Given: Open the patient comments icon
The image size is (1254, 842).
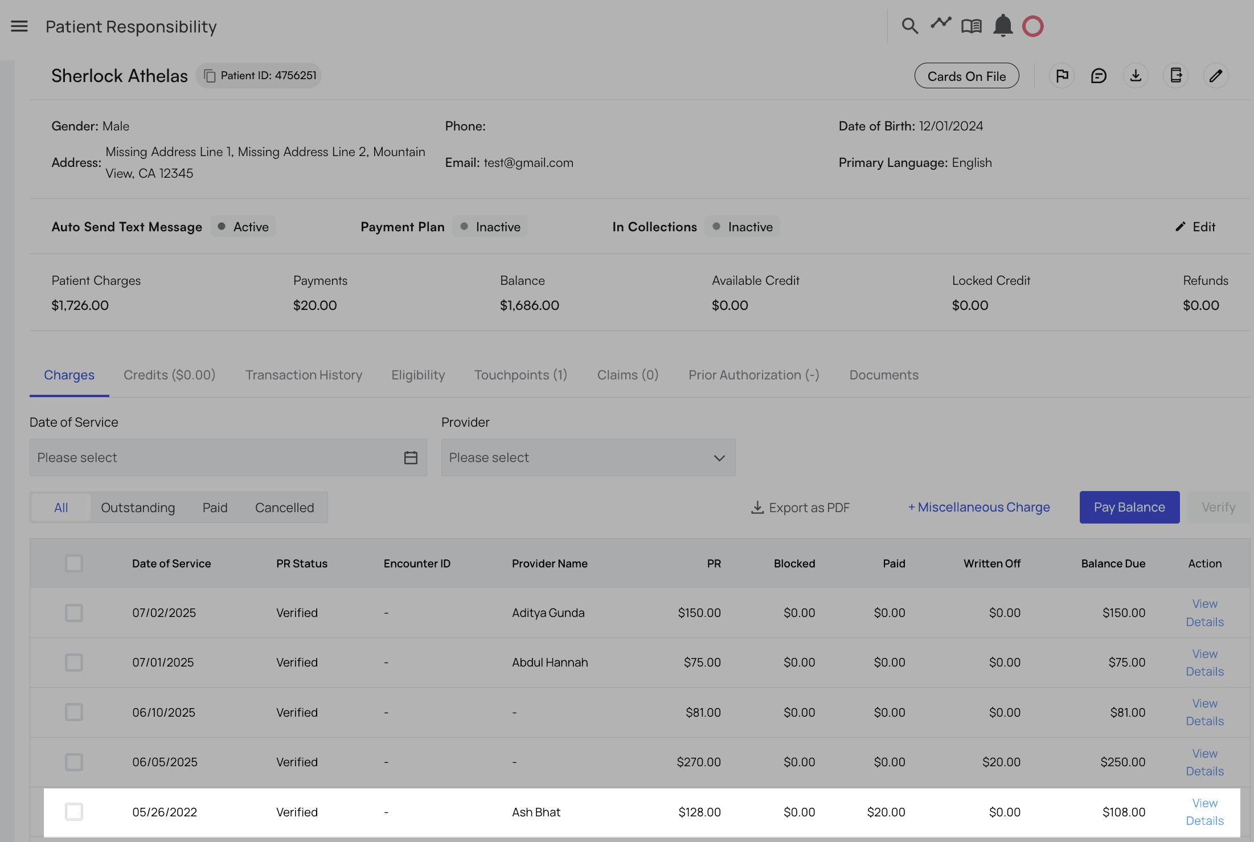Looking at the screenshot, I should tap(1099, 76).
